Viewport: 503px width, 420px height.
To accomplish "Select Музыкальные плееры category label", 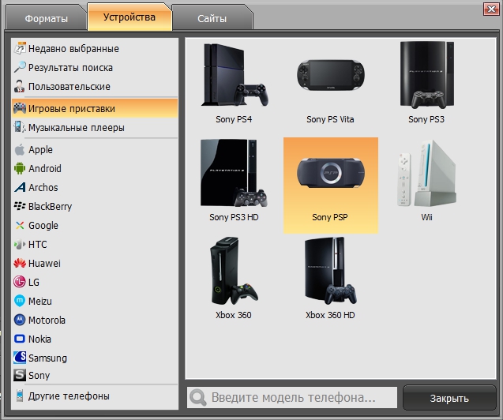I will pos(77,128).
